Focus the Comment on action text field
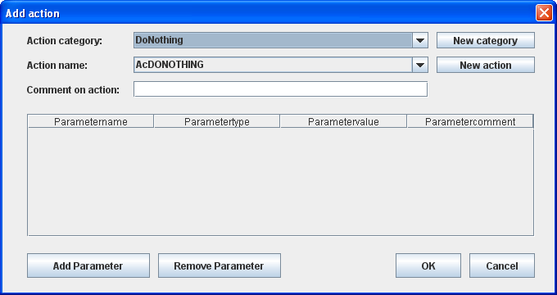This screenshot has height=295, width=557. (281, 89)
